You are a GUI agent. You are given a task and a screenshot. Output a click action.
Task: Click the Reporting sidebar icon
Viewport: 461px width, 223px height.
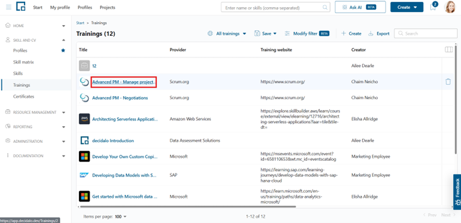click(x=8, y=127)
